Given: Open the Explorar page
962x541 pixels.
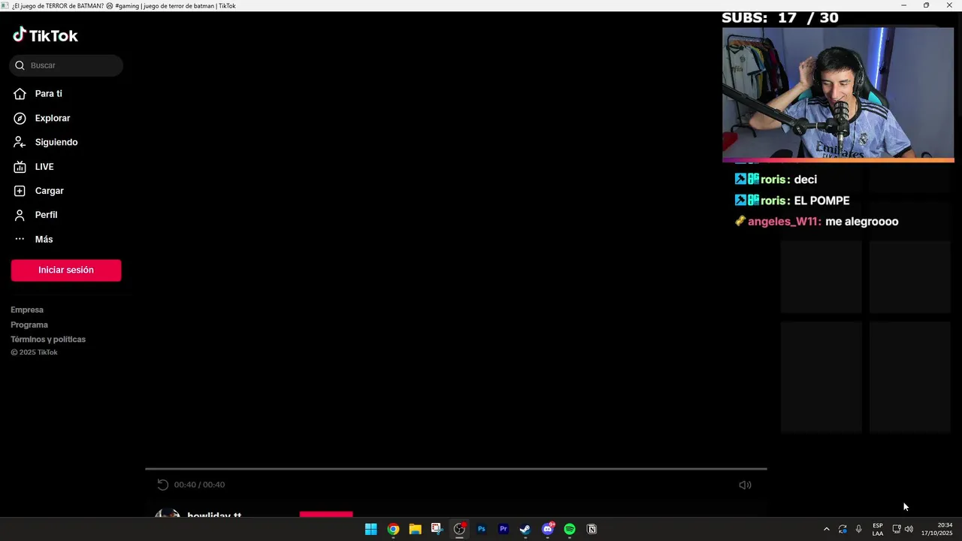Looking at the screenshot, I should pyautogui.click(x=52, y=118).
